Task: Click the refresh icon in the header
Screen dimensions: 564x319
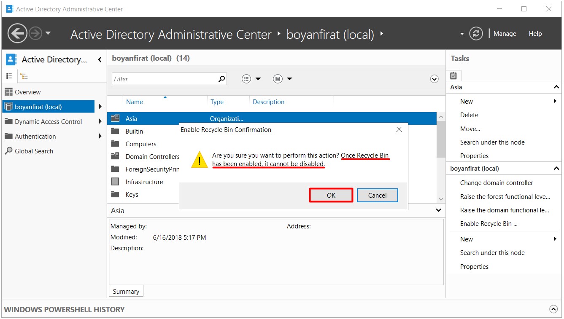Action: click(x=476, y=34)
